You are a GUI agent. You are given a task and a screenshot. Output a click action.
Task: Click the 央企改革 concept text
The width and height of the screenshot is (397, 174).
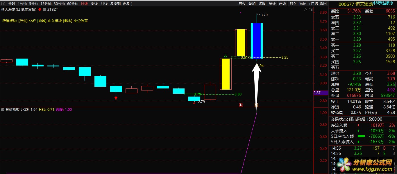click(81, 21)
